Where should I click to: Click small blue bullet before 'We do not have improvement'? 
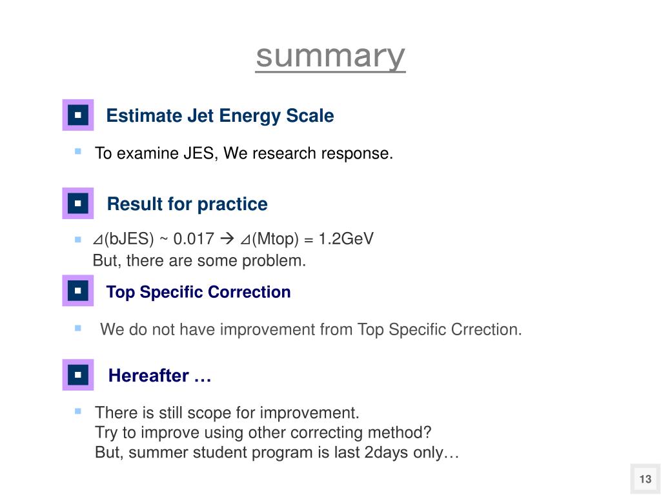point(78,328)
